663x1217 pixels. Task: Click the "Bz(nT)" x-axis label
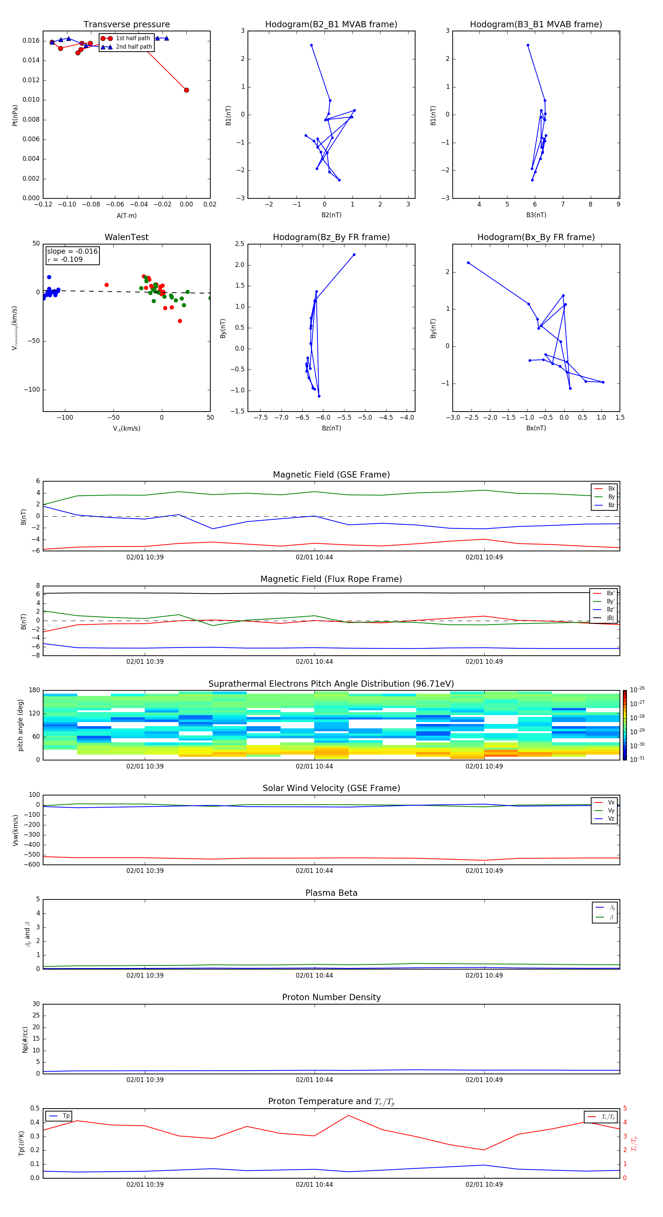331,428
